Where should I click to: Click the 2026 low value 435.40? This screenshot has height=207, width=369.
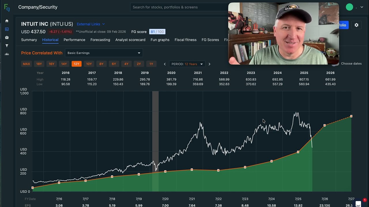coord(330,84)
